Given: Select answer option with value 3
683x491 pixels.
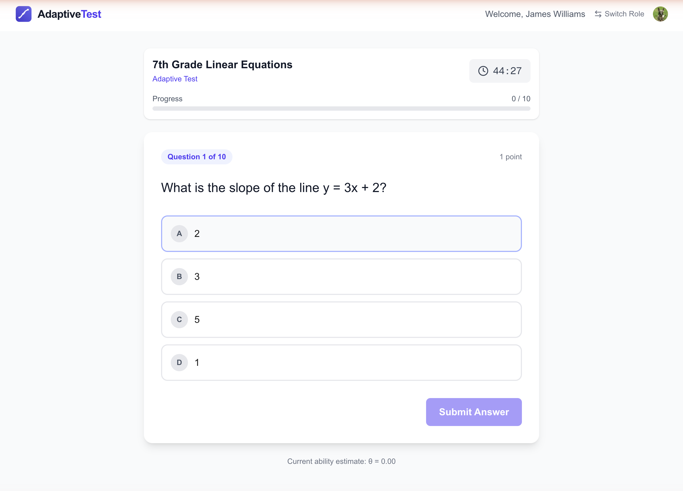Looking at the screenshot, I should coord(341,277).
